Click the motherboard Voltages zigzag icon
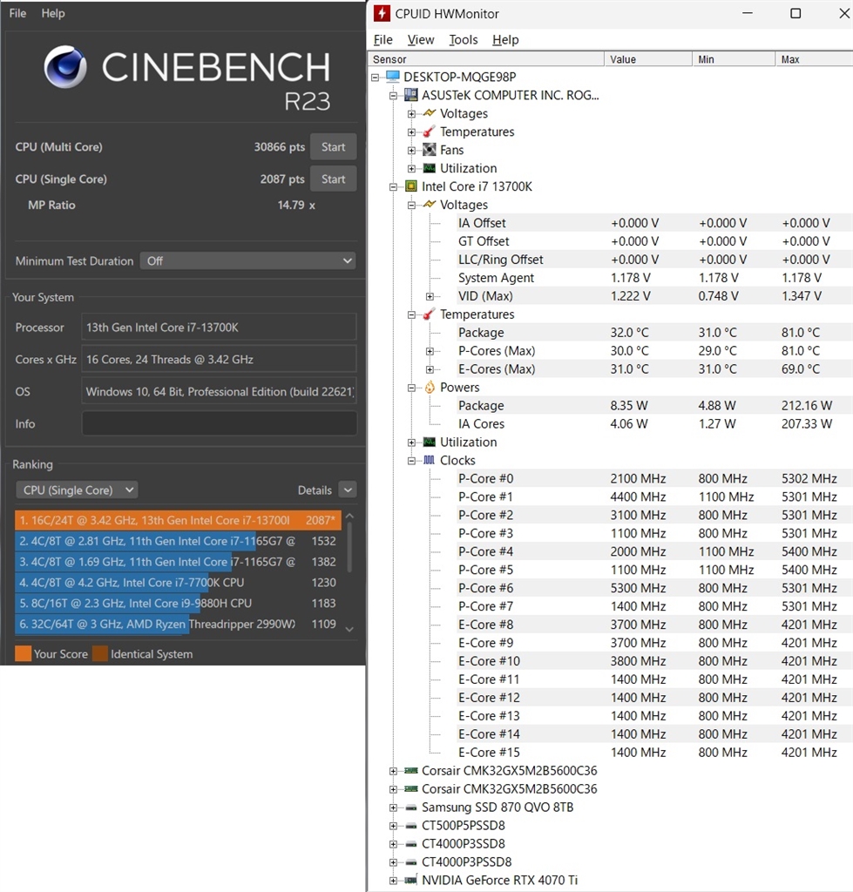Image resolution: width=853 pixels, height=892 pixels. [x=429, y=113]
